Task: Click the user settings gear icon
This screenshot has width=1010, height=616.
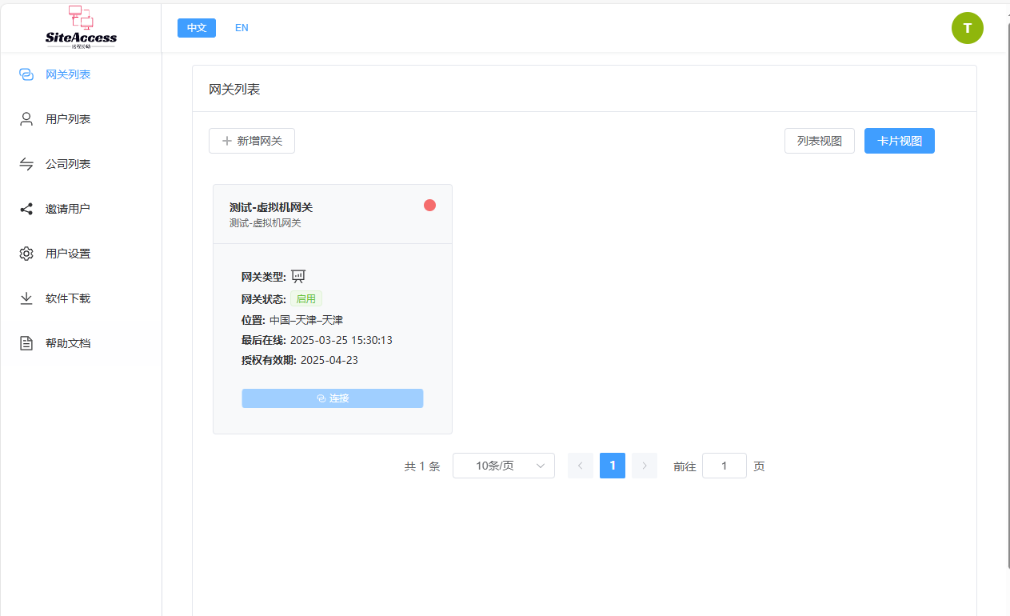Action: (x=26, y=254)
